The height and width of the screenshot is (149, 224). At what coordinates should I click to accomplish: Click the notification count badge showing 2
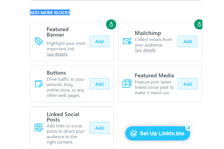coord(189,128)
